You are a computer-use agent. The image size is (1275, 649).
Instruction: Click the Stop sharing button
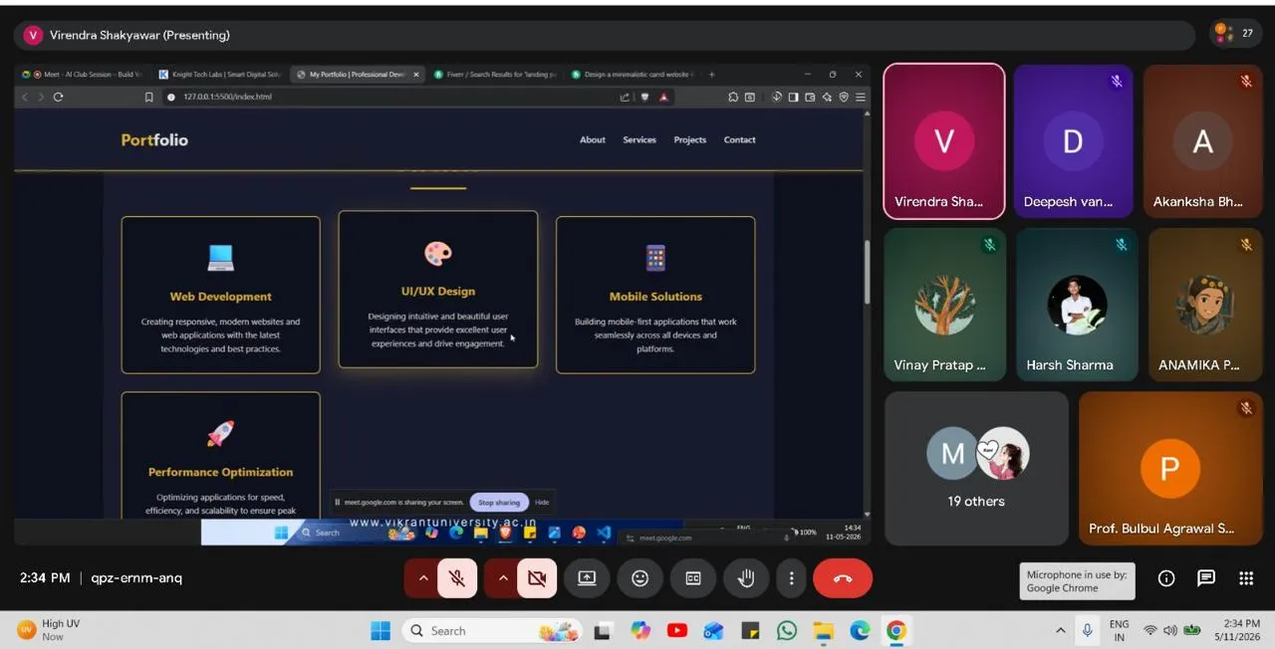click(x=499, y=503)
